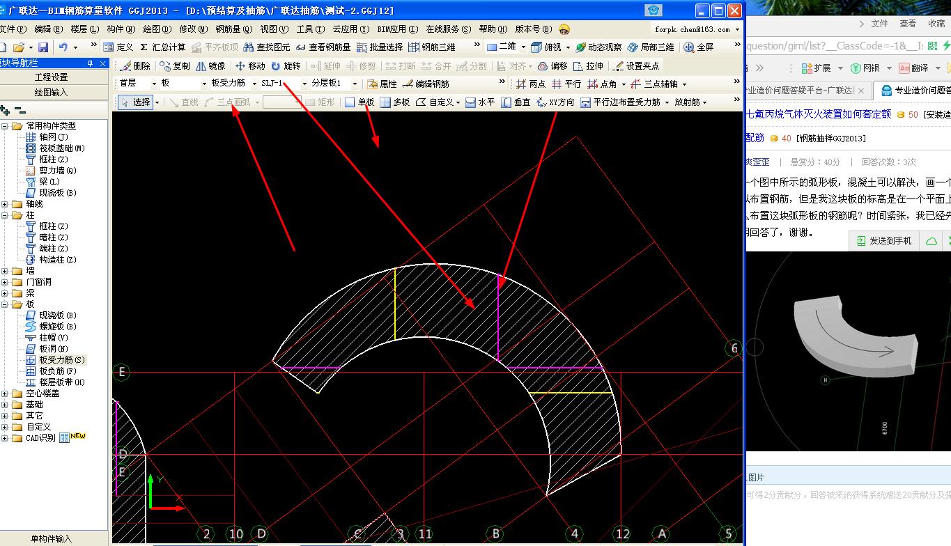Click 动态观察 dynamic orbit tool
The height and width of the screenshot is (546, 951).
pyautogui.click(x=598, y=47)
